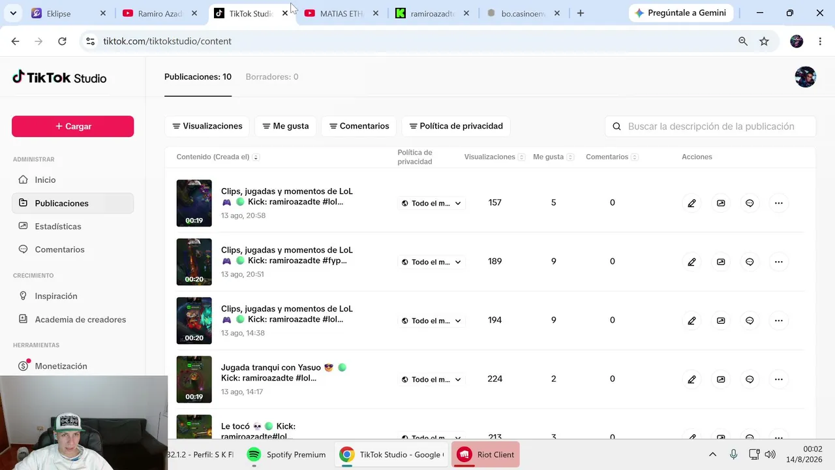Open the volume control in the system tray
The image size is (835, 470).
[x=770, y=454]
